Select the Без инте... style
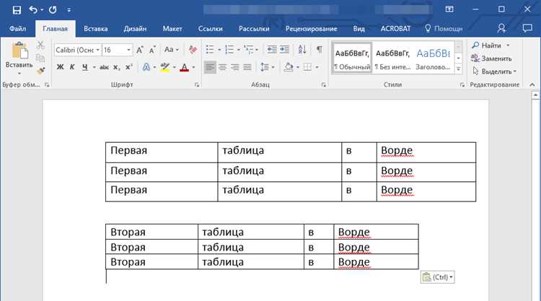The height and width of the screenshot is (301, 541). (392, 58)
